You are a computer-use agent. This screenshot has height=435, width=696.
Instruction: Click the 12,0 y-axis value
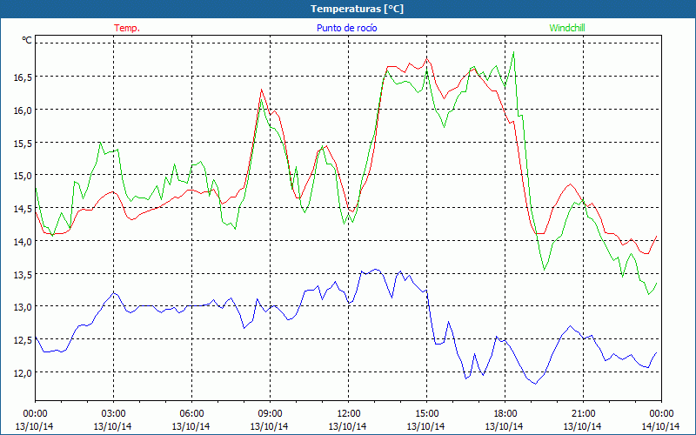click(23, 373)
